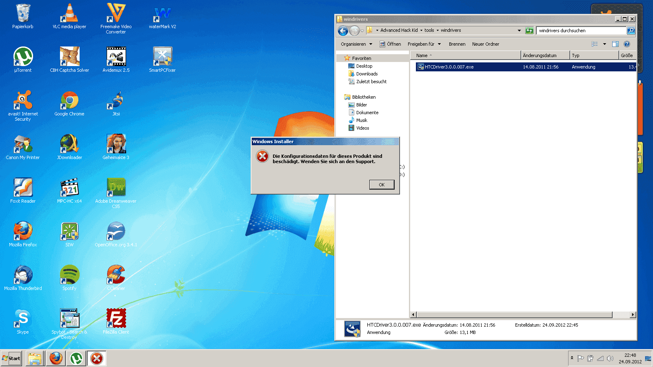Select FileZilla Client desktop icon
653x367 pixels.
[116, 322]
